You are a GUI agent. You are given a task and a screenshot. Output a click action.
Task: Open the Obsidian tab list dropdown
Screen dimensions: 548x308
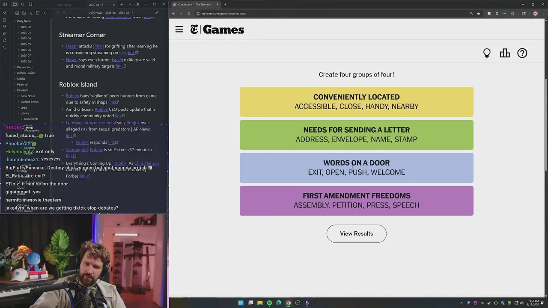tap(130, 5)
